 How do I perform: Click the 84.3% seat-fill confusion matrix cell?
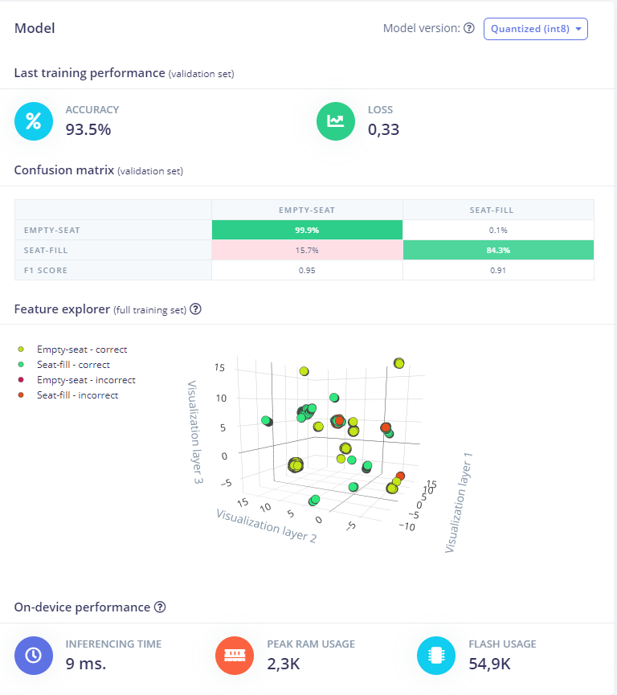tap(498, 250)
